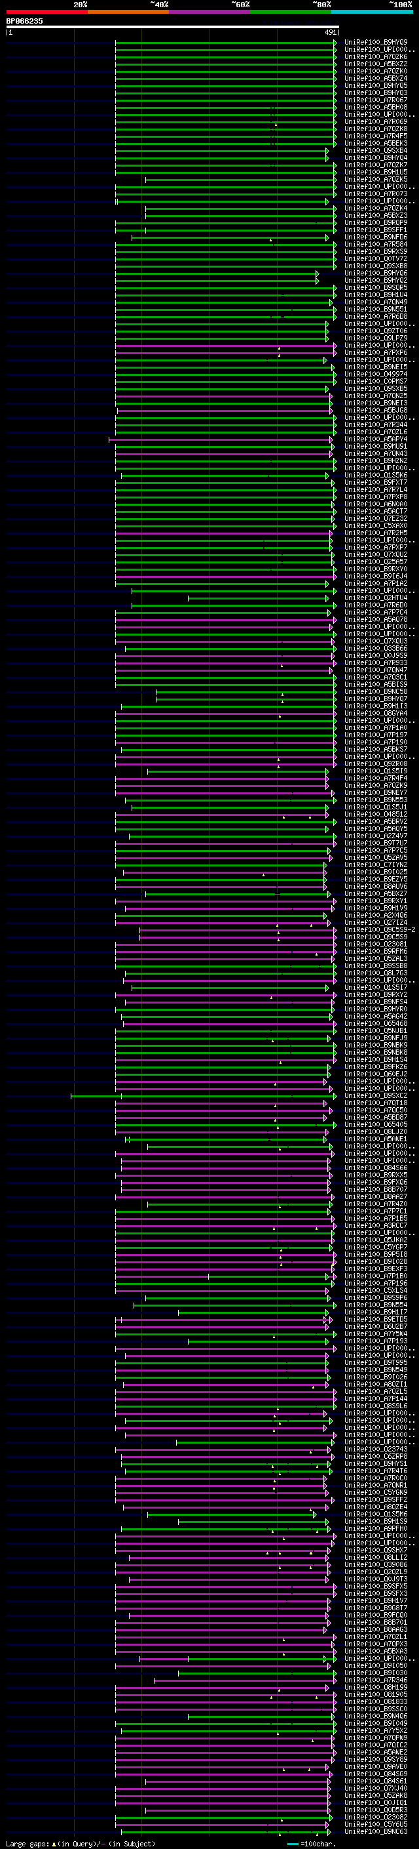Click the label UniRef100_B9FXT7

(x=376, y=482)
